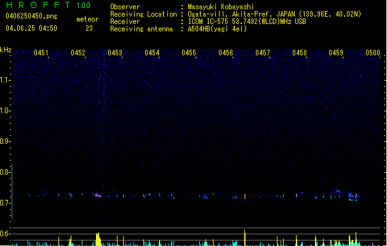
Task: Click the kHz frequency axis unit label
Action: [x=6, y=50]
